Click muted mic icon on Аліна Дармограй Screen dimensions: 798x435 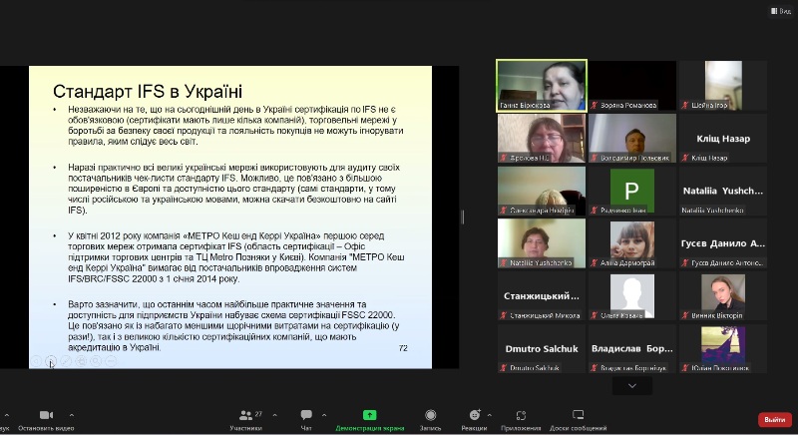[x=594, y=263]
